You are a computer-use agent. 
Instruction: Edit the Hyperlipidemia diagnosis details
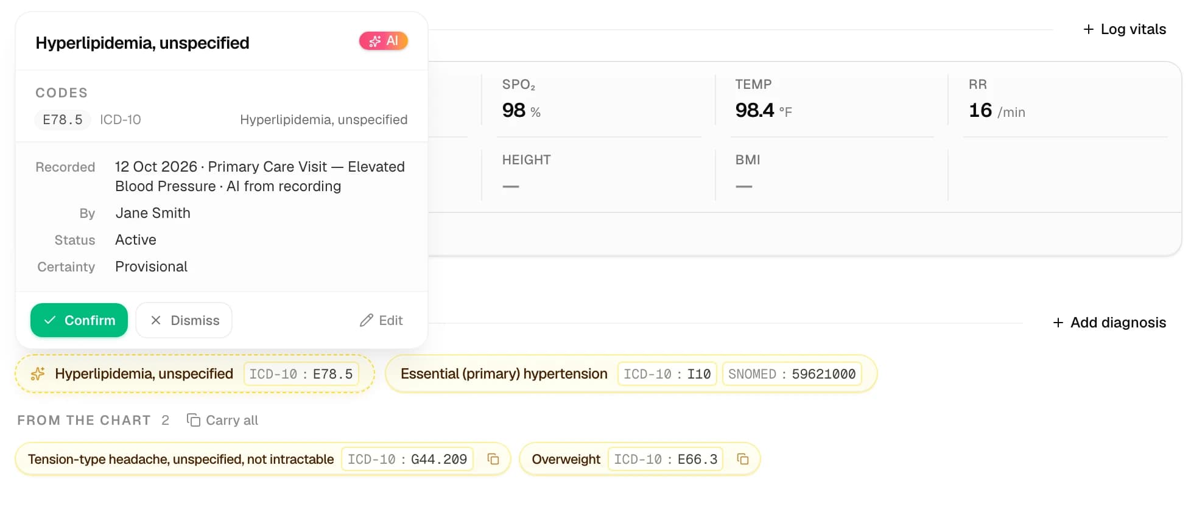pyautogui.click(x=381, y=320)
